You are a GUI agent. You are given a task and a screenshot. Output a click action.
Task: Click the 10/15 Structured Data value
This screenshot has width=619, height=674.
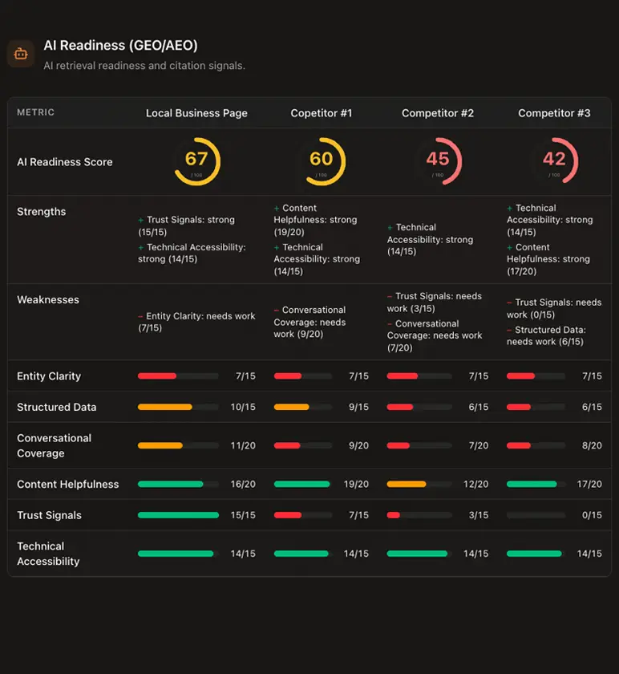point(243,407)
